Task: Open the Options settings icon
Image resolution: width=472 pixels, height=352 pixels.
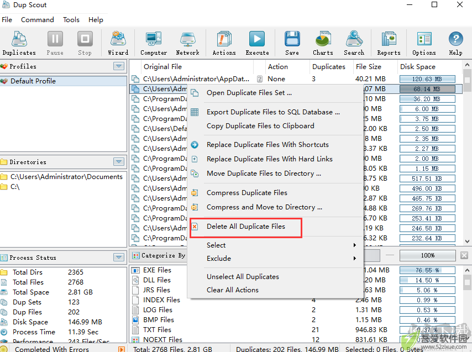Action: pos(424,43)
